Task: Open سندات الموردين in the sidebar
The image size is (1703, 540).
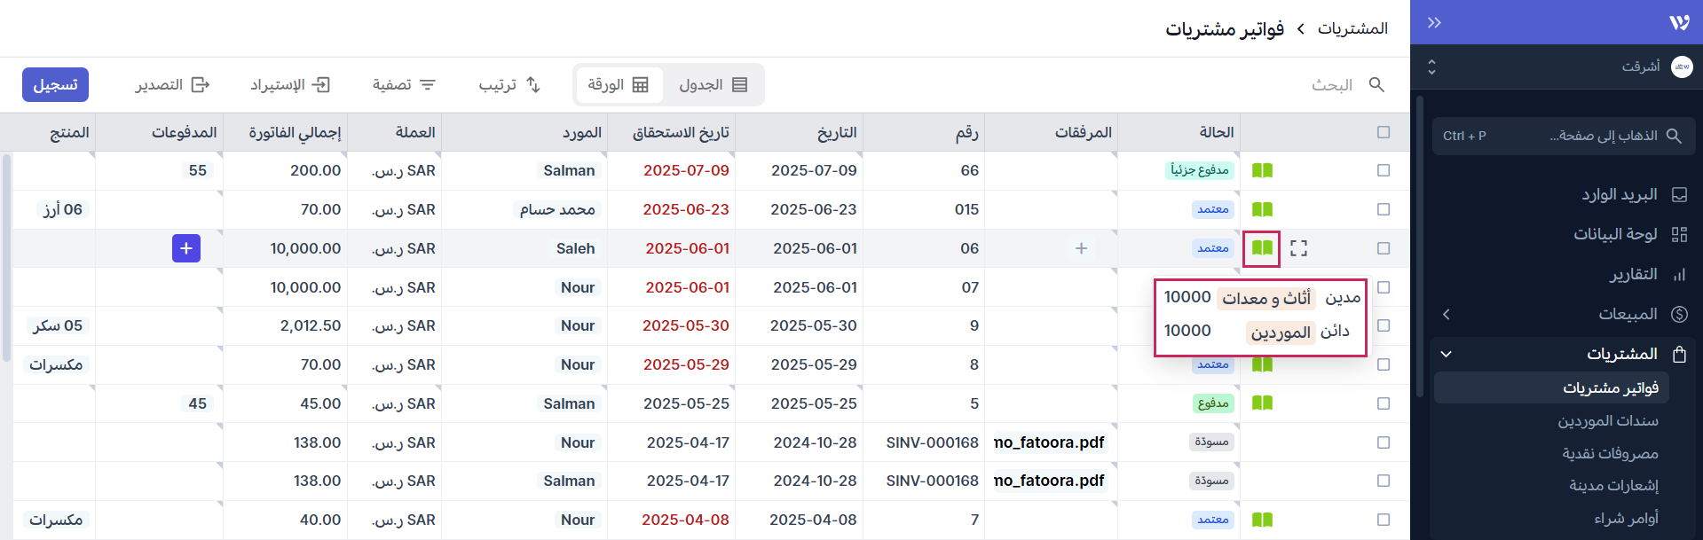Action: coord(1607,421)
